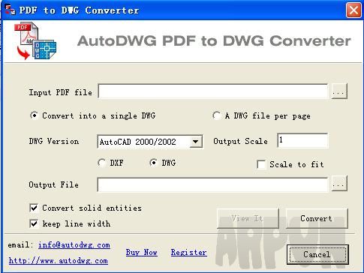
Task: Open the http://www.autodwg.com link
Action: (x=59, y=261)
